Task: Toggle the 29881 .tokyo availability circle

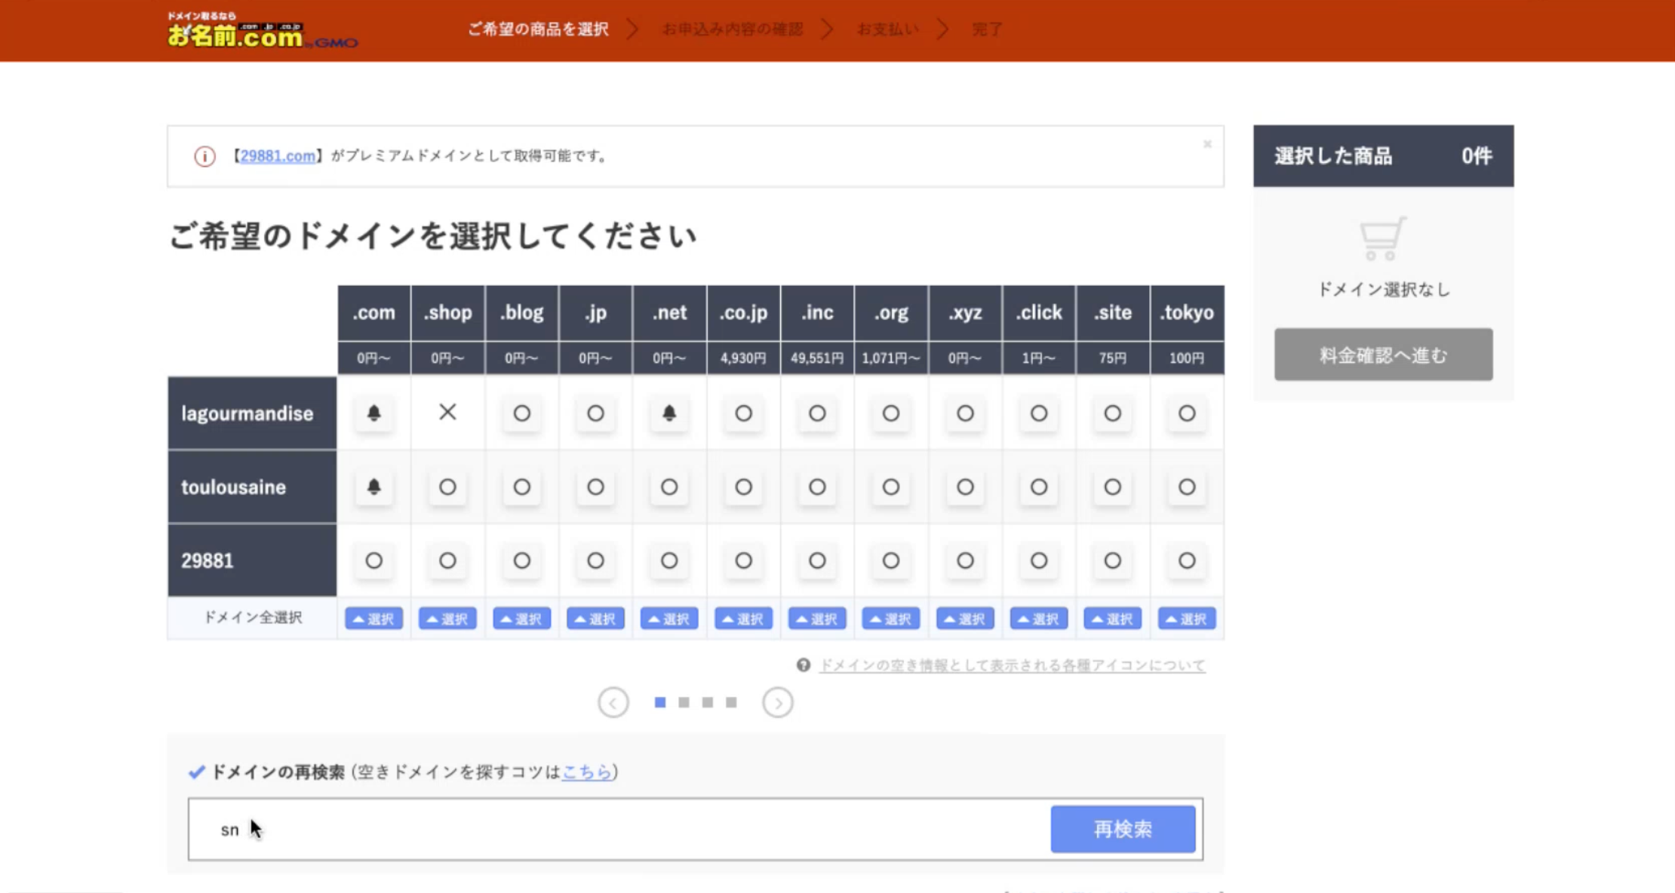Action: 1186,560
